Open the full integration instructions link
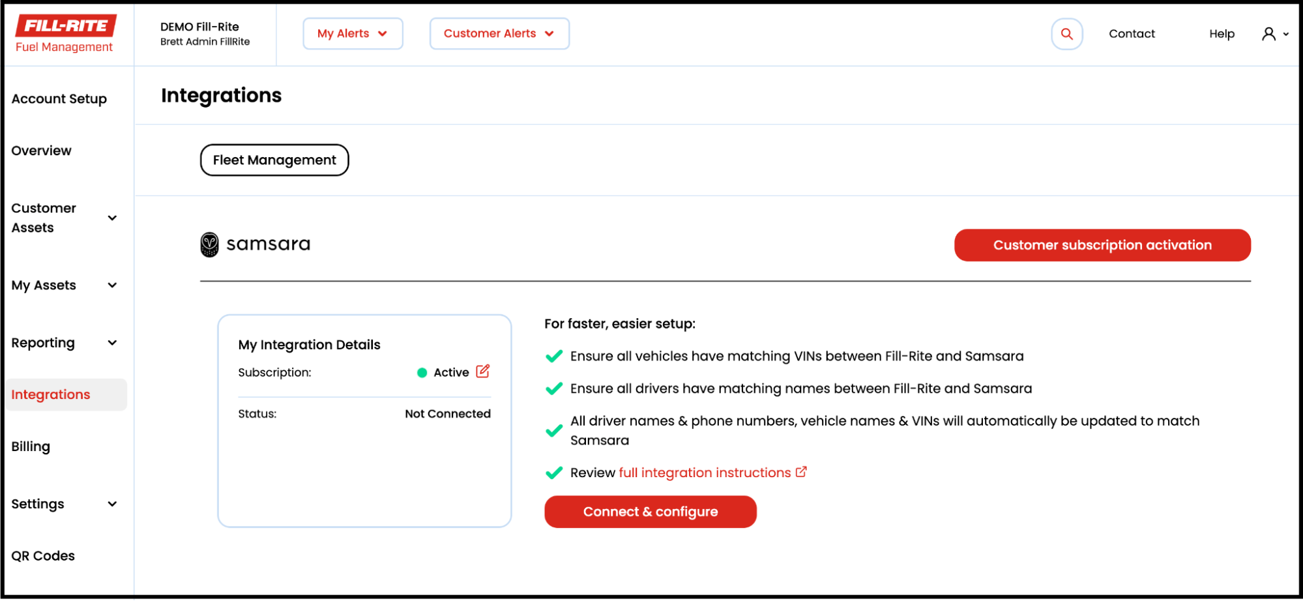This screenshot has height=601, width=1303. (x=705, y=473)
